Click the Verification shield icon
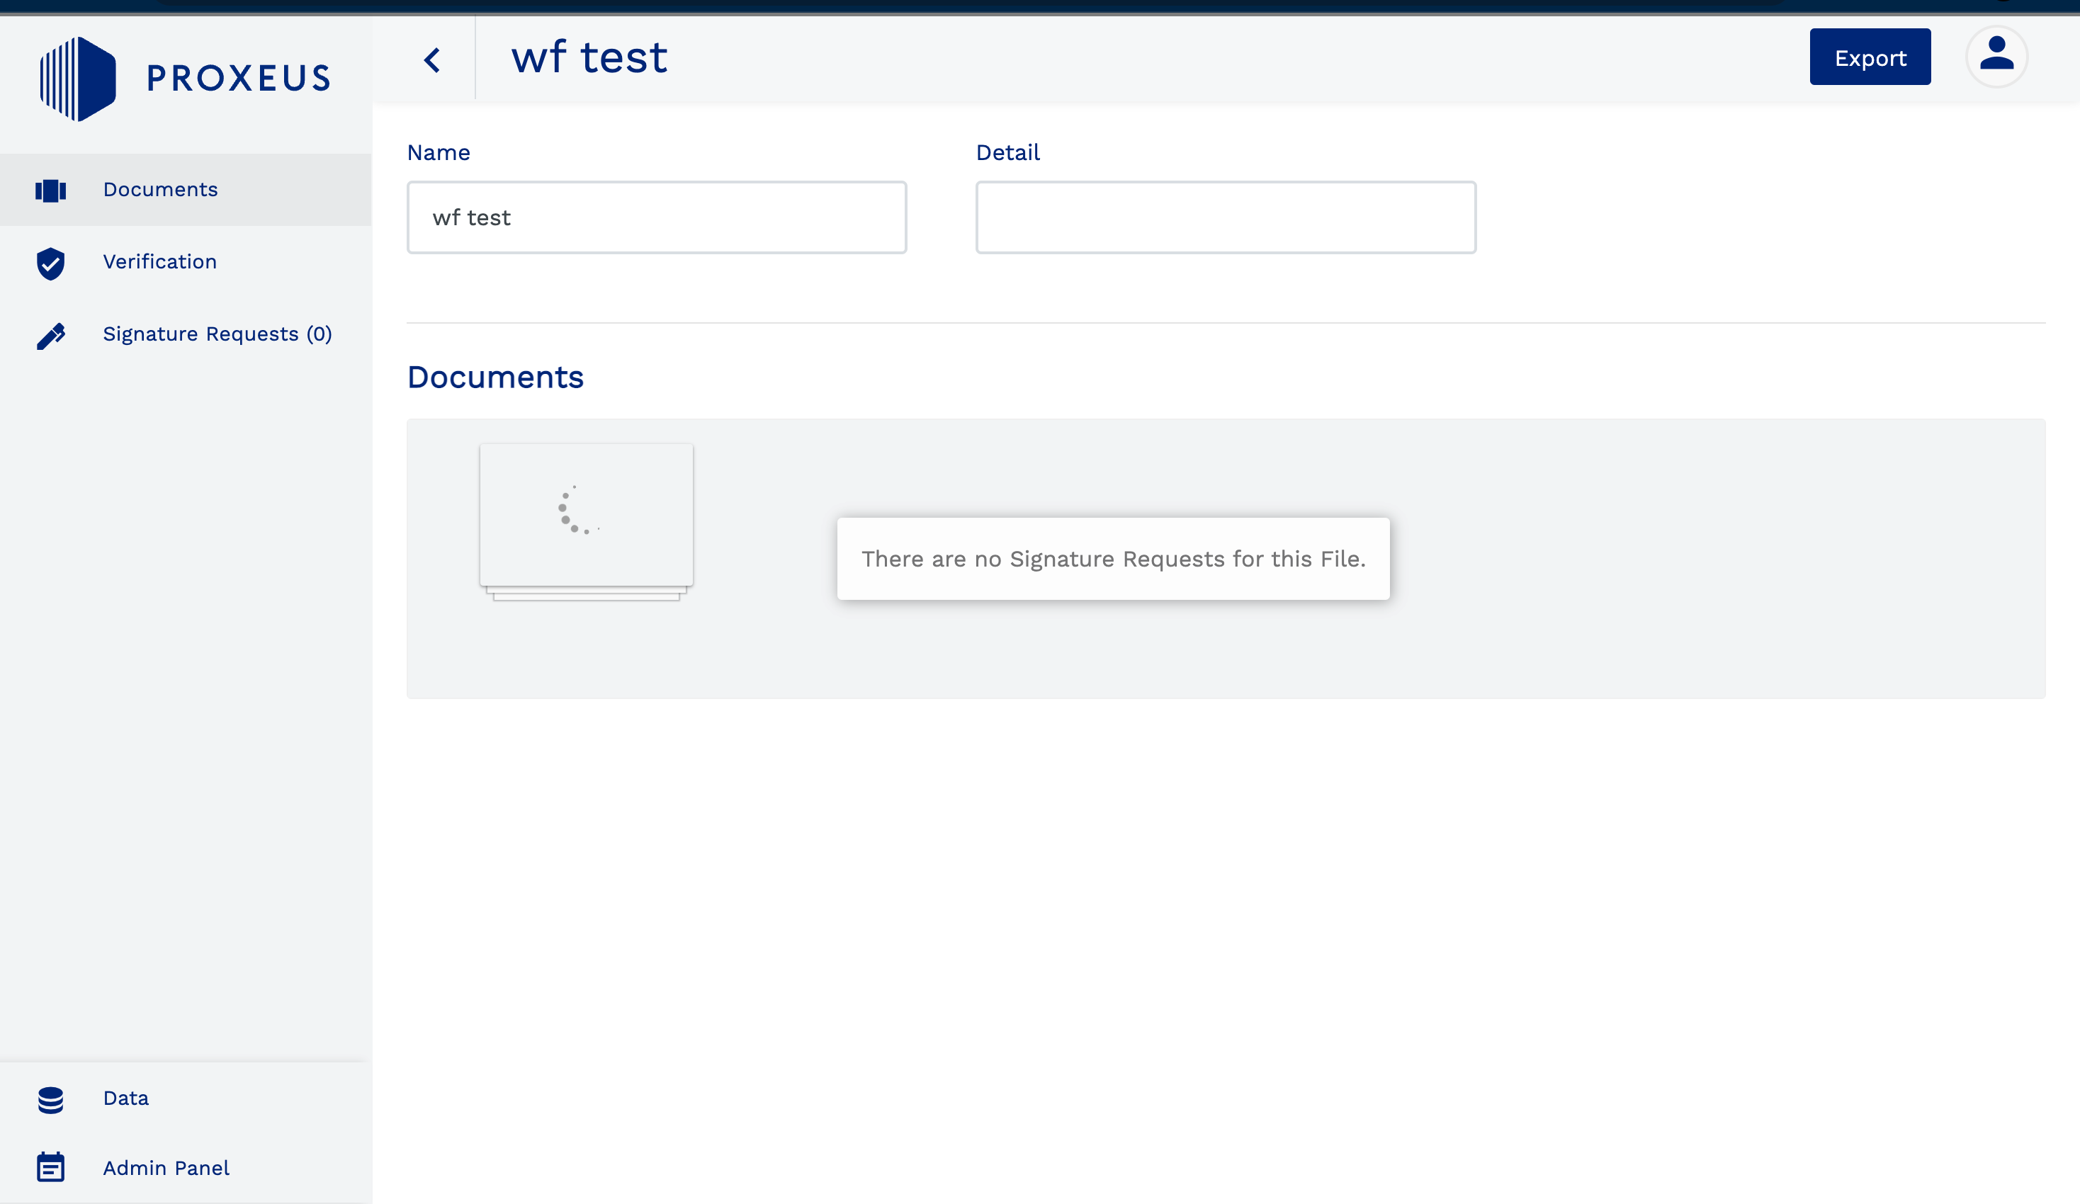The height and width of the screenshot is (1204, 2080). (x=50, y=263)
